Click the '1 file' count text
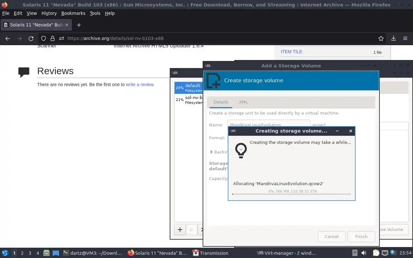413x258 pixels. point(378,52)
